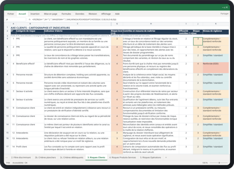Click the Renforcée (EDD) vigilance cell

click(x=216, y=68)
